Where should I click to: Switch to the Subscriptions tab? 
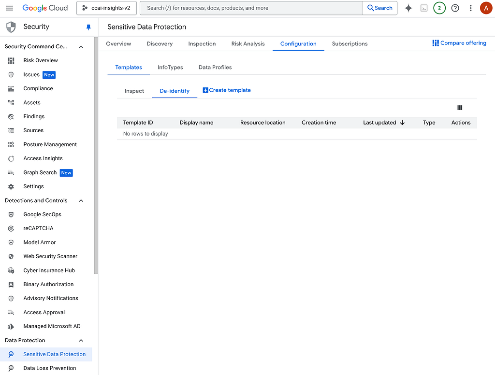pos(350,44)
